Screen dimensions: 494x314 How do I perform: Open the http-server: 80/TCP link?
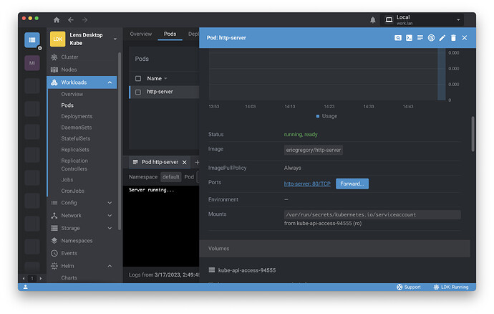click(307, 184)
